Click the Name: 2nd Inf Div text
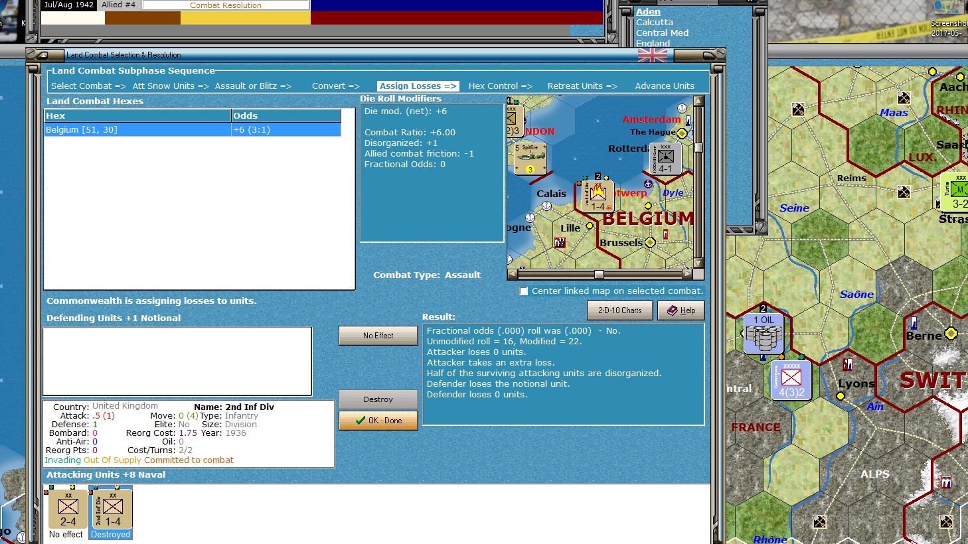The width and height of the screenshot is (968, 544). pos(234,407)
